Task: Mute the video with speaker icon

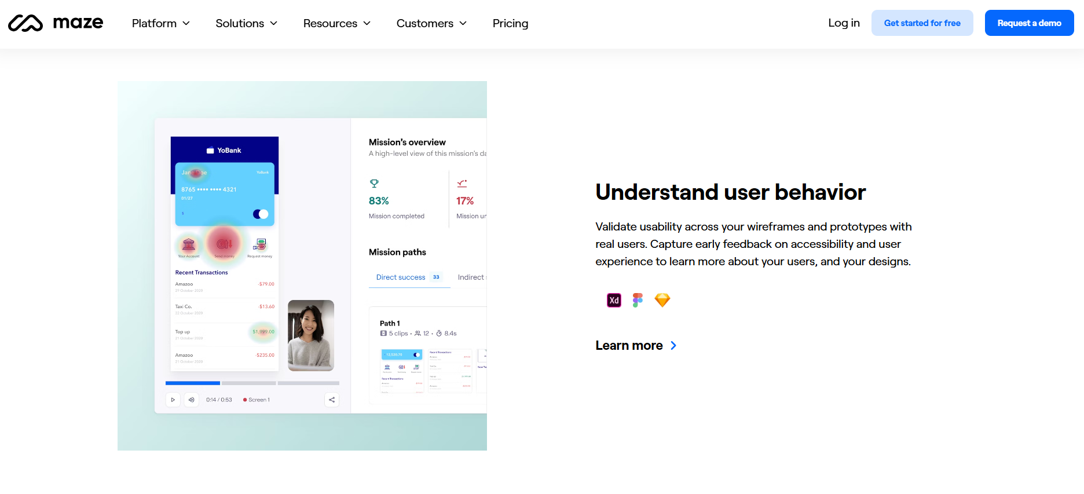Action: click(x=191, y=400)
